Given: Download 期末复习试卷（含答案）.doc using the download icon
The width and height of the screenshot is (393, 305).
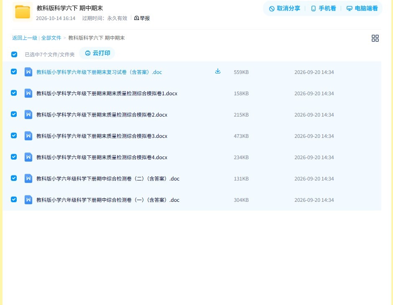Looking at the screenshot, I should (218, 71).
